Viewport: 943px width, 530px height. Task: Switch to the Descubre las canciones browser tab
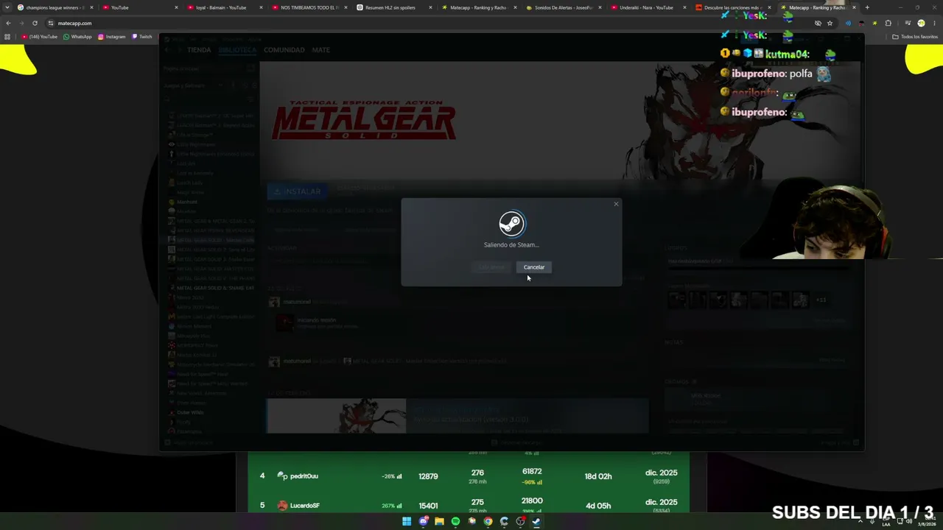(733, 7)
